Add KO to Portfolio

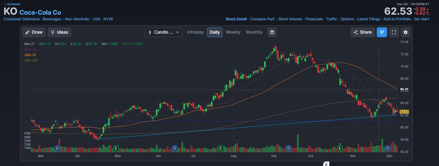pyautogui.click(x=397, y=19)
